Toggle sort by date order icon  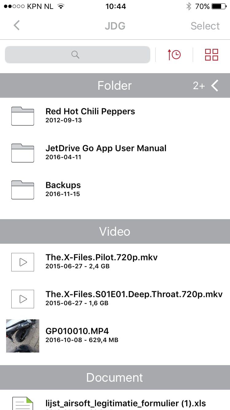pos(174,55)
